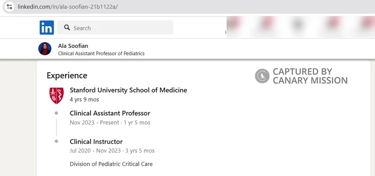The image size is (375, 176).
Task: Click the linkedin.com URL in the address bar
Action: (x=67, y=7)
